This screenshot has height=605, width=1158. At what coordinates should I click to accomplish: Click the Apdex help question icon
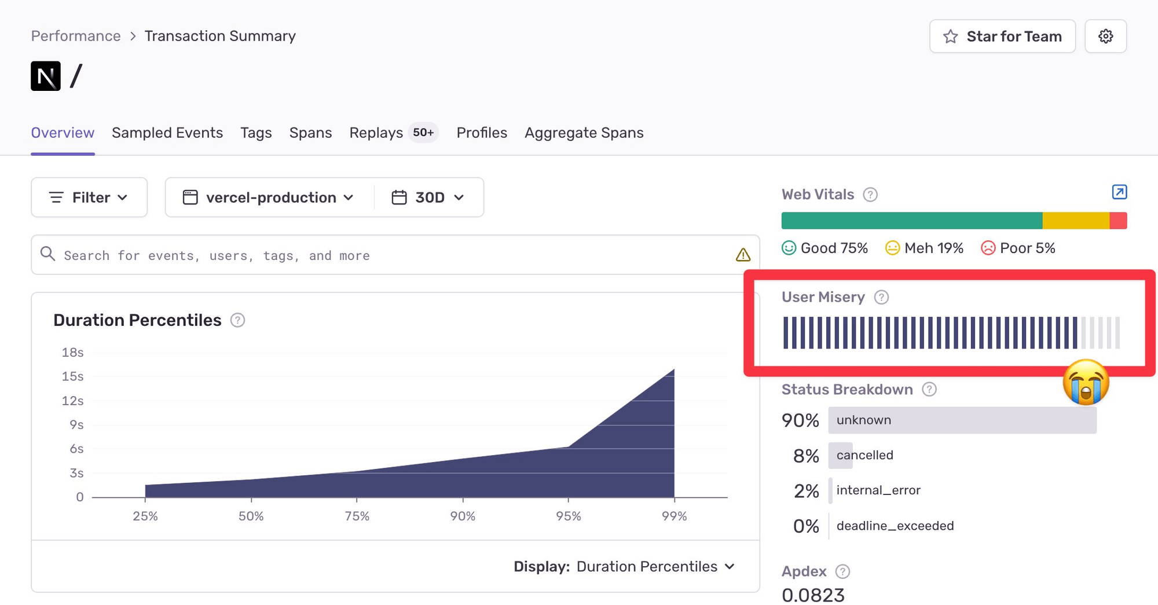(x=842, y=572)
